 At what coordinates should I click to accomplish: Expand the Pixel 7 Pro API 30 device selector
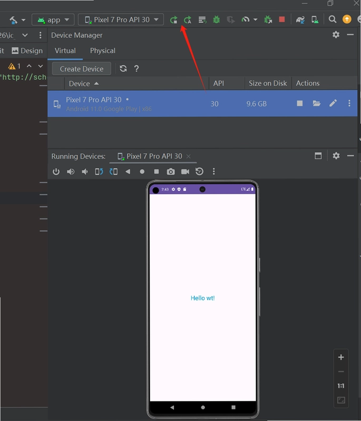pos(121,20)
